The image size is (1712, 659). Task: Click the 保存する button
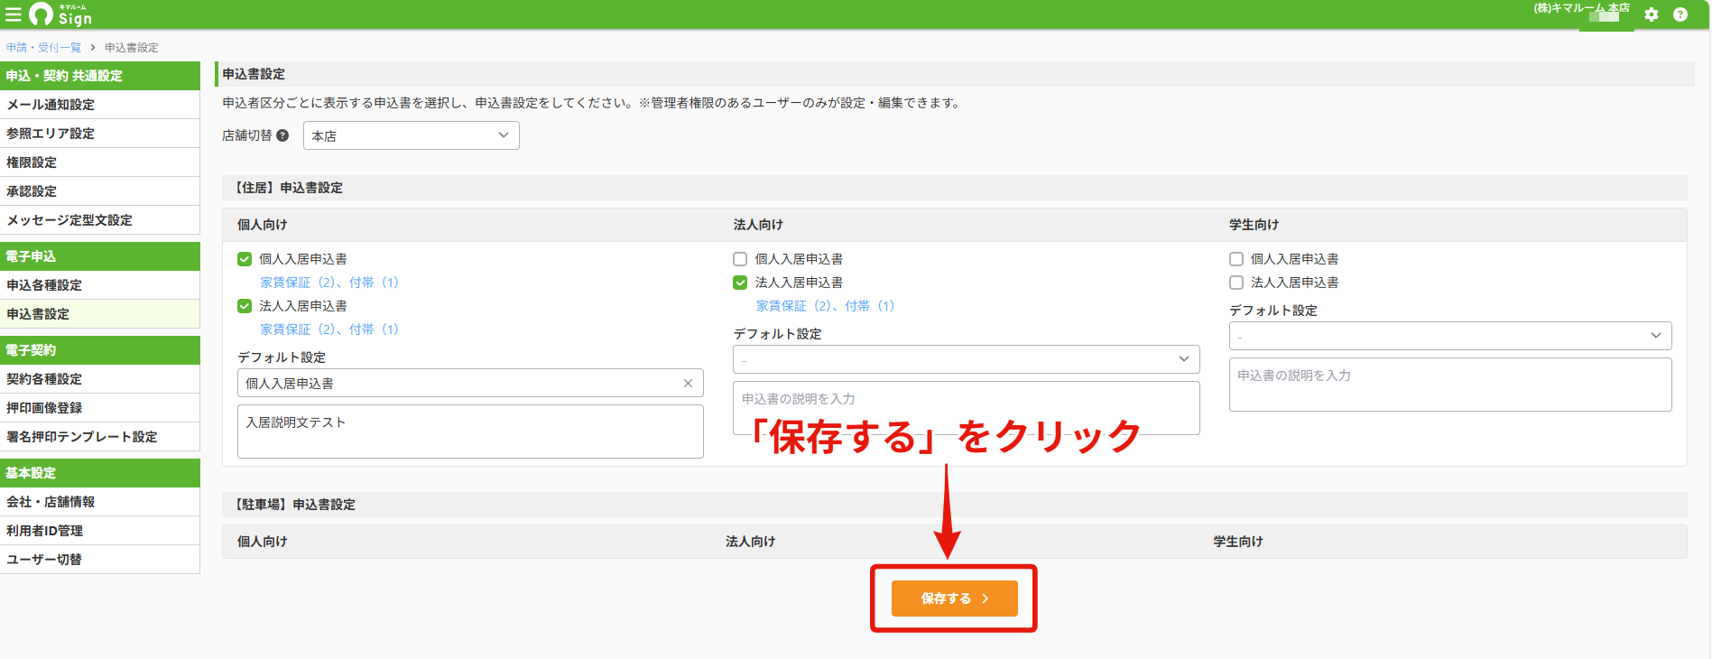click(955, 599)
